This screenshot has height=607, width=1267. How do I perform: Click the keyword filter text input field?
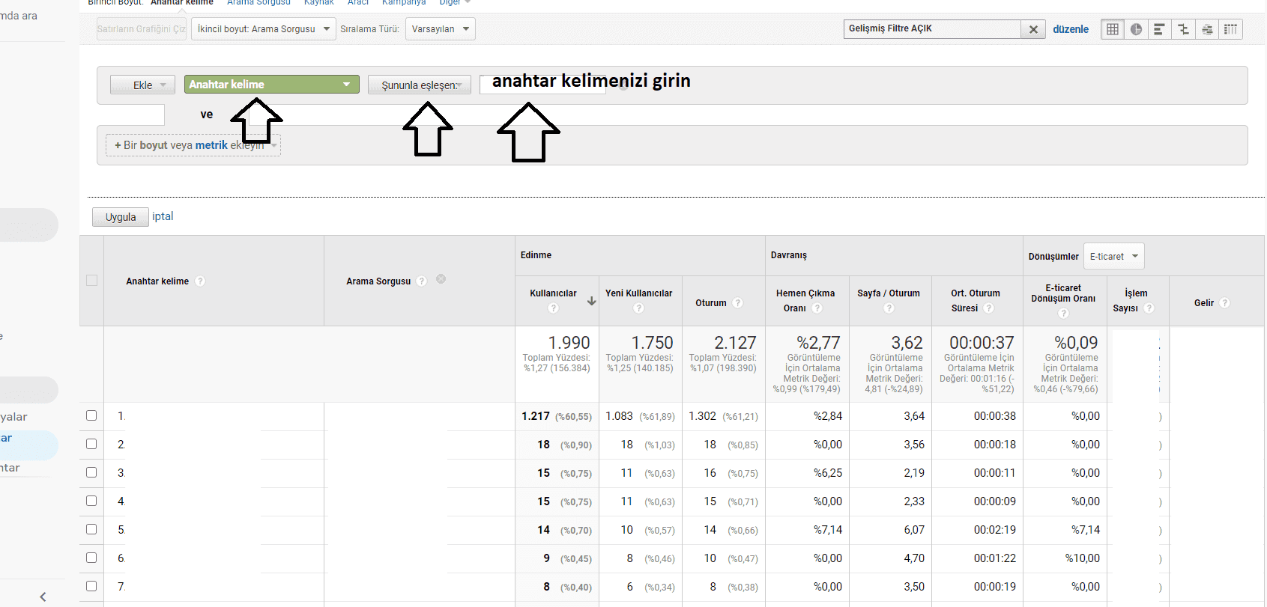[554, 84]
